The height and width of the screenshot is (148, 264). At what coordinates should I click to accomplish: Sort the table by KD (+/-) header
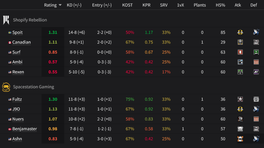coord(75,5)
